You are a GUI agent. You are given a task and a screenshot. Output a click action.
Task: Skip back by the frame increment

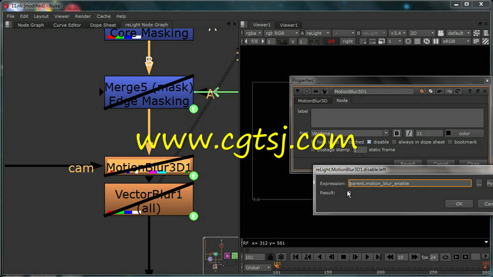tap(390, 257)
